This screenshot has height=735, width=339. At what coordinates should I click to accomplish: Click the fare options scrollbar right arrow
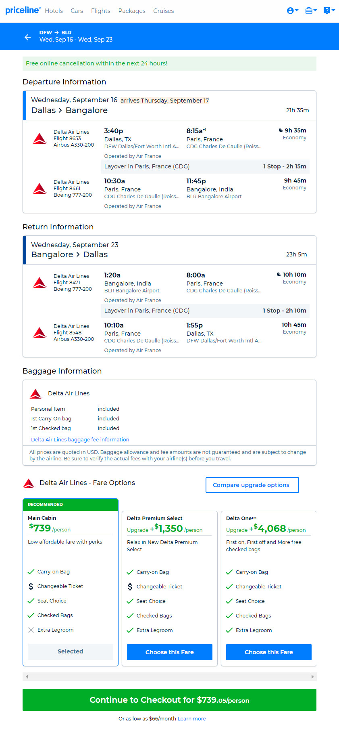tap(312, 676)
